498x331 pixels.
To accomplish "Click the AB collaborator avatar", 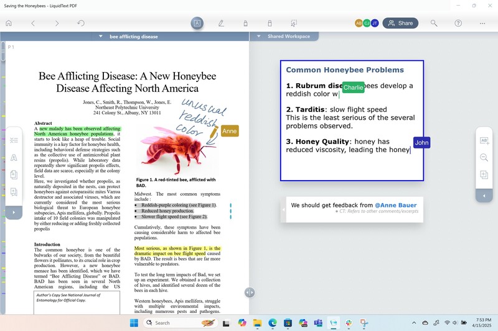I will point(359,23).
